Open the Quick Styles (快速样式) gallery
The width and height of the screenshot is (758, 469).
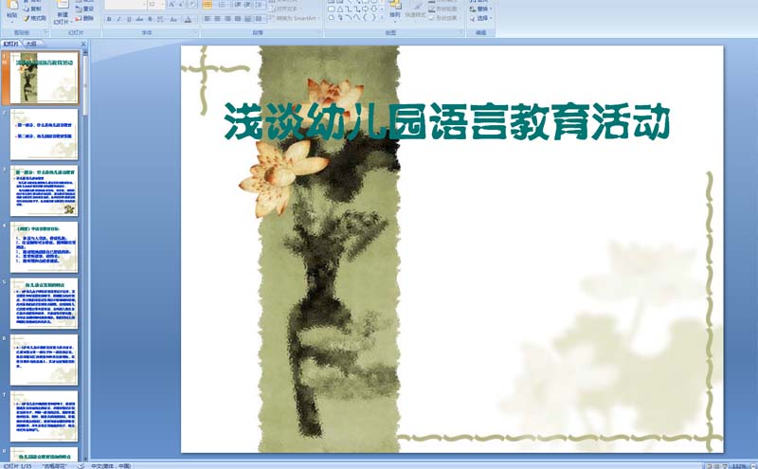click(x=415, y=10)
